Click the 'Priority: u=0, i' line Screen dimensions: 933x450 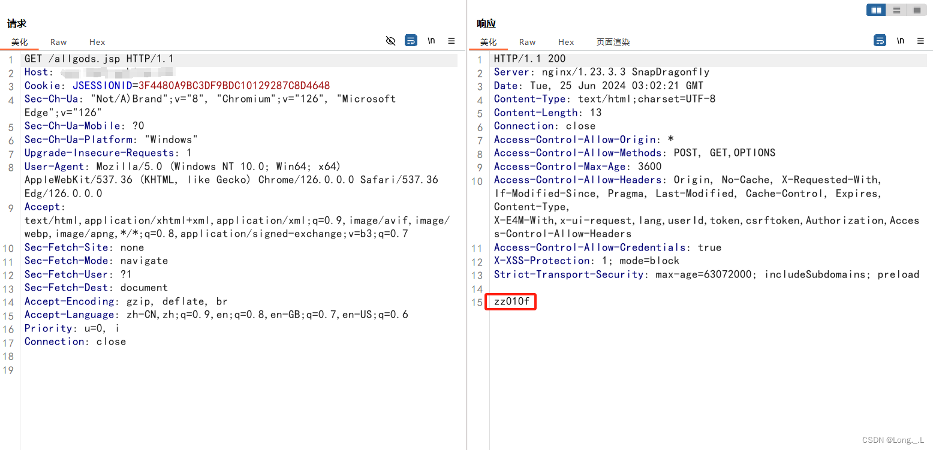pyautogui.click(x=73, y=328)
